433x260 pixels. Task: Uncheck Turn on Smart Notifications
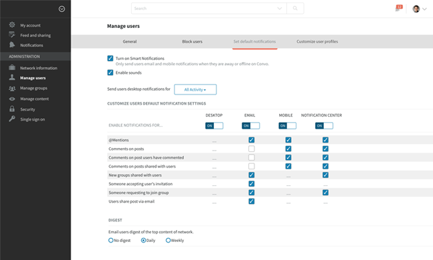click(x=110, y=58)
